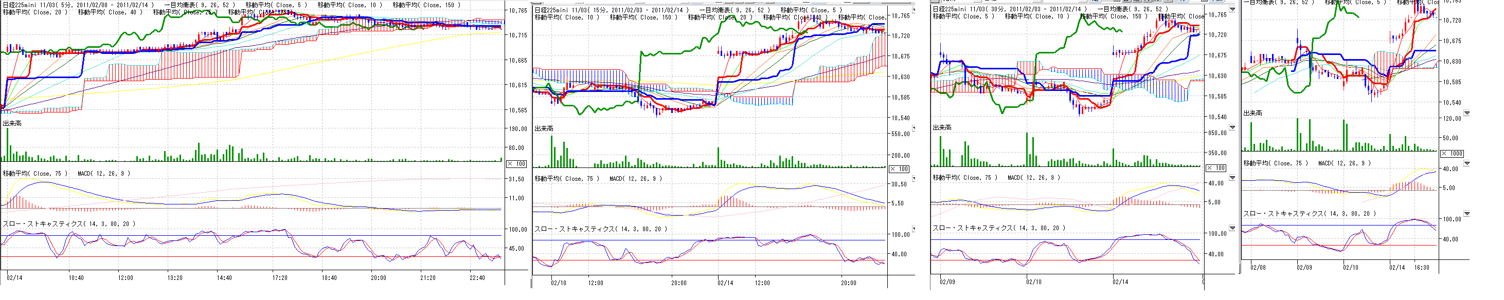
Task: Open the 出来高 dropdown arrow in the rightmost chart
Action: point(1466,113)
